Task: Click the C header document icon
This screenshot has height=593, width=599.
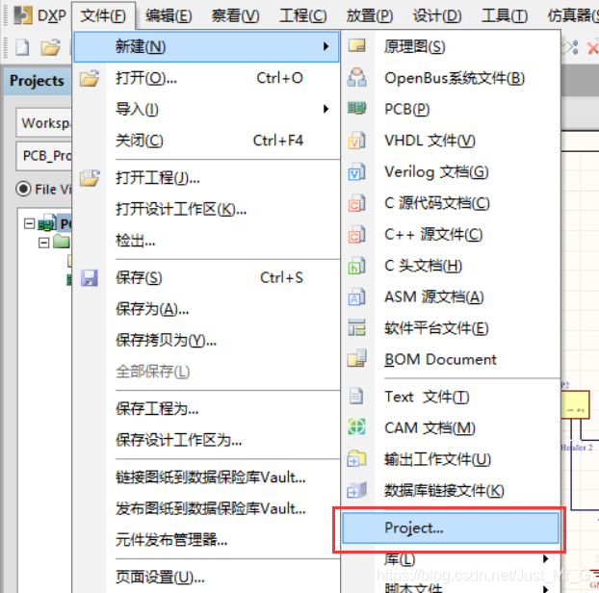Action: [x=357, y=266]
